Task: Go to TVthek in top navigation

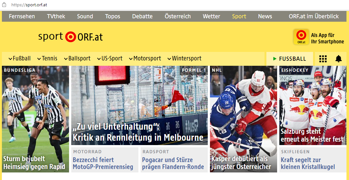Action: pos(56,16)
